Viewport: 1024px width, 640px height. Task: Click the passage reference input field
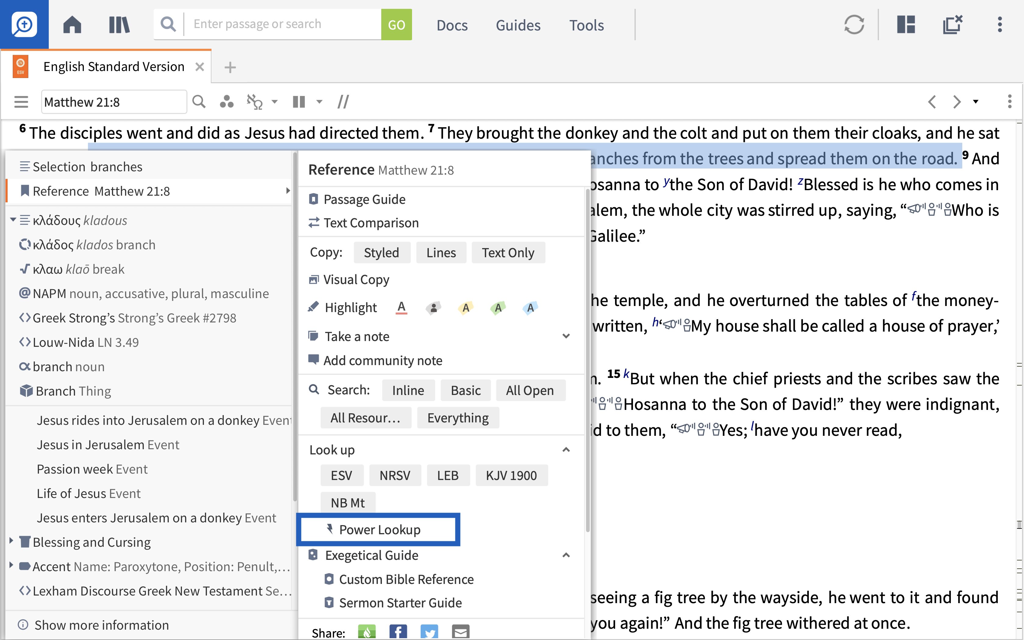114,102
